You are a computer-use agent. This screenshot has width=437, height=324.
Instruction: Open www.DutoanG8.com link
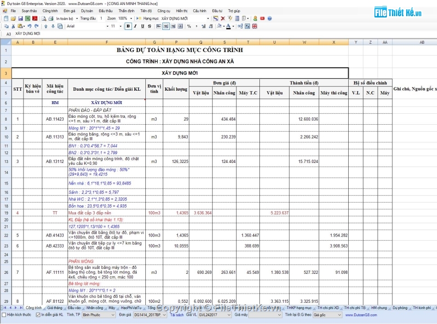[x=361, y=315]
